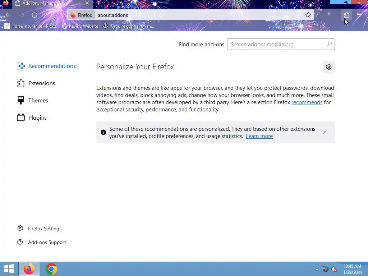This screenshot has width=368, height=276.
Task: Open the taskbar clock and date
Action: (x=353, y=269)
